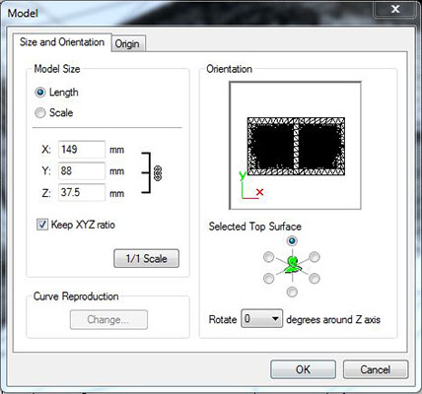Click the Z dimension field showing 37.5
Image resolution: width=422 pixels, height=394 pixels.
tap(82, 192)
